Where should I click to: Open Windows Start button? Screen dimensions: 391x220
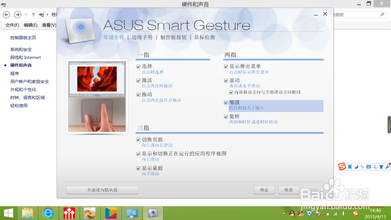(9, 213)
